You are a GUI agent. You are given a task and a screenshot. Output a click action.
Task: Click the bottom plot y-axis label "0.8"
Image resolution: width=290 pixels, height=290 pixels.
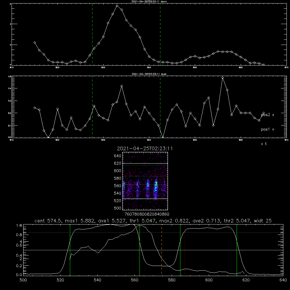pyautogui.click(x=19, y=235)
